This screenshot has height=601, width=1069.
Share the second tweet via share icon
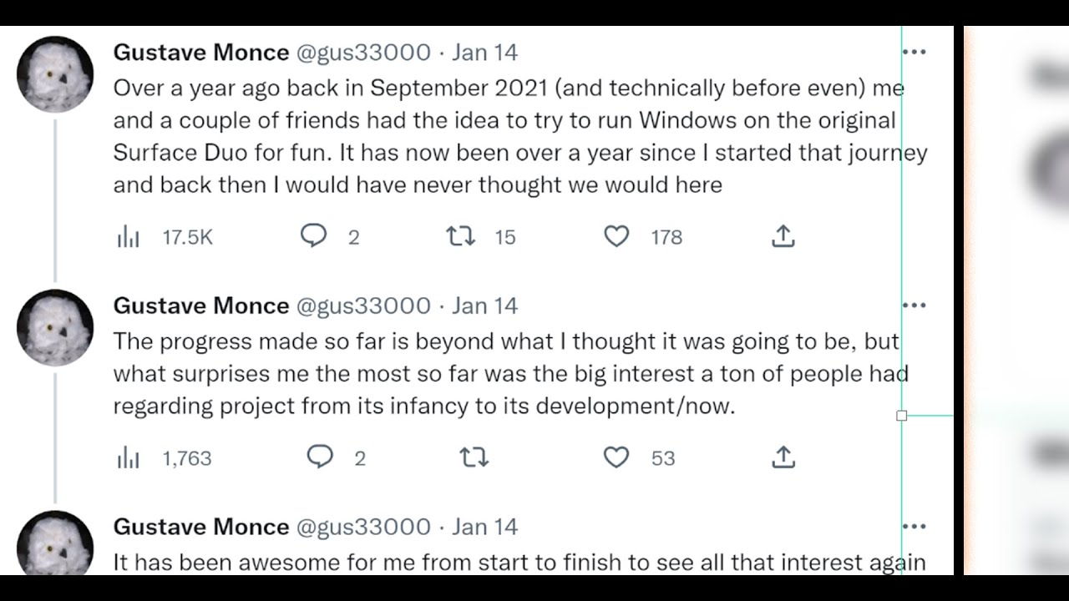783,457
